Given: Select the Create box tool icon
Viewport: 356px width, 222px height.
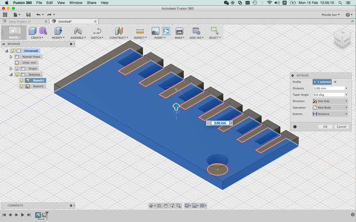Looking at the screenshot, I should coord(33,31).
